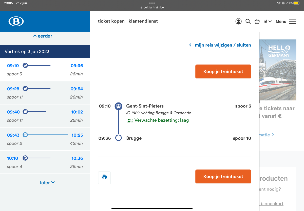Viewport: 304px width, 211px height.
Task: Open the ticket kopen menu
Action: pos(111,21)
